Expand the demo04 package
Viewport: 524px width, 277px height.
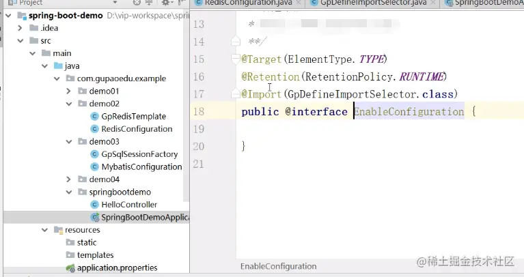click(68, 179)
